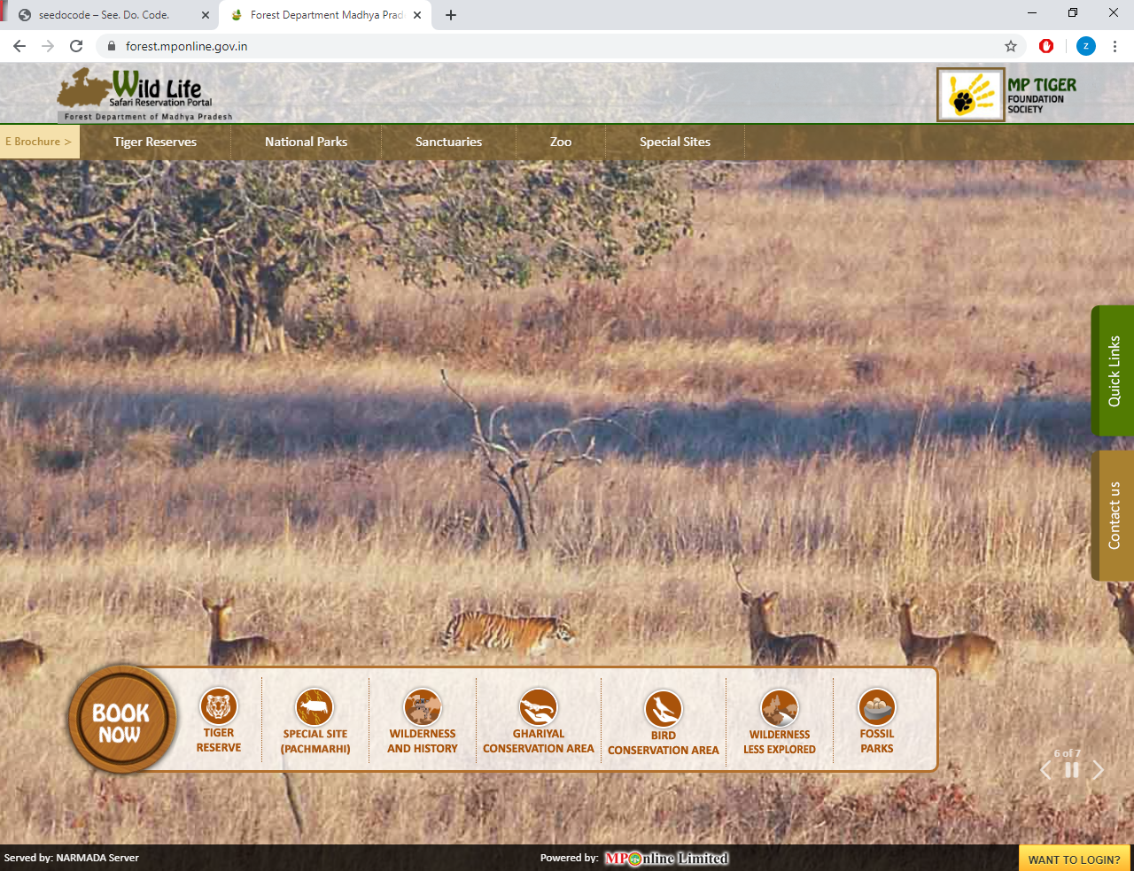Go to the previous slideshow image

(1045, 770)
